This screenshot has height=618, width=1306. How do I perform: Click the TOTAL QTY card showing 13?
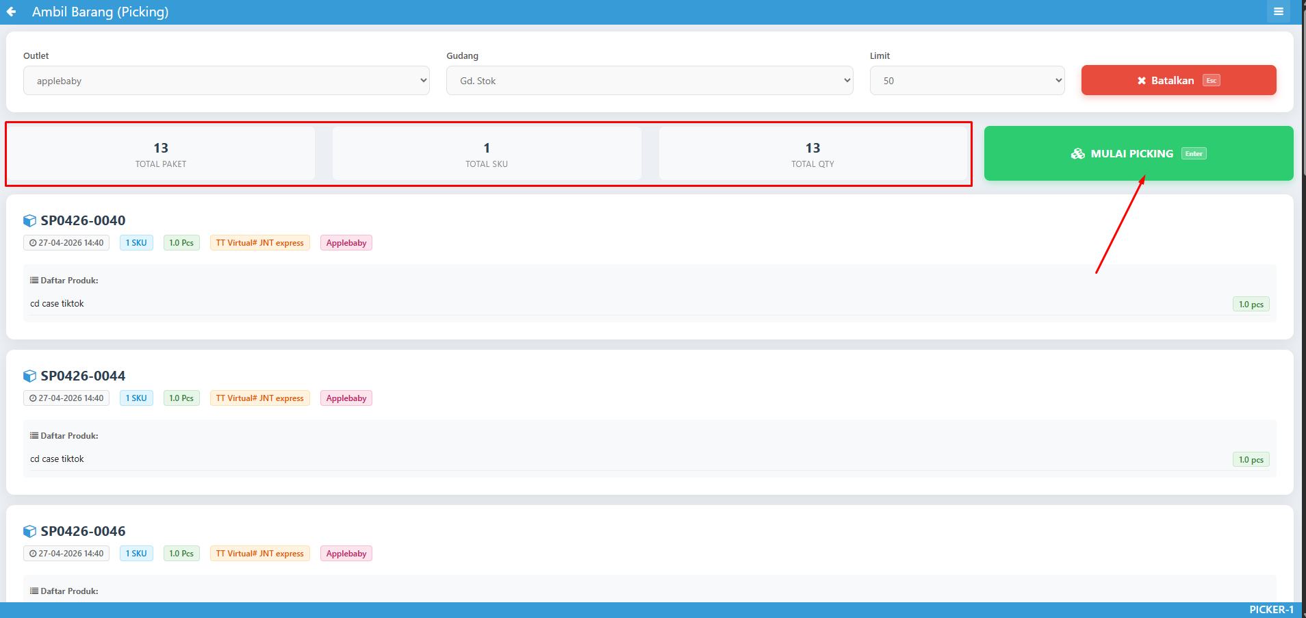coord(812,154)
